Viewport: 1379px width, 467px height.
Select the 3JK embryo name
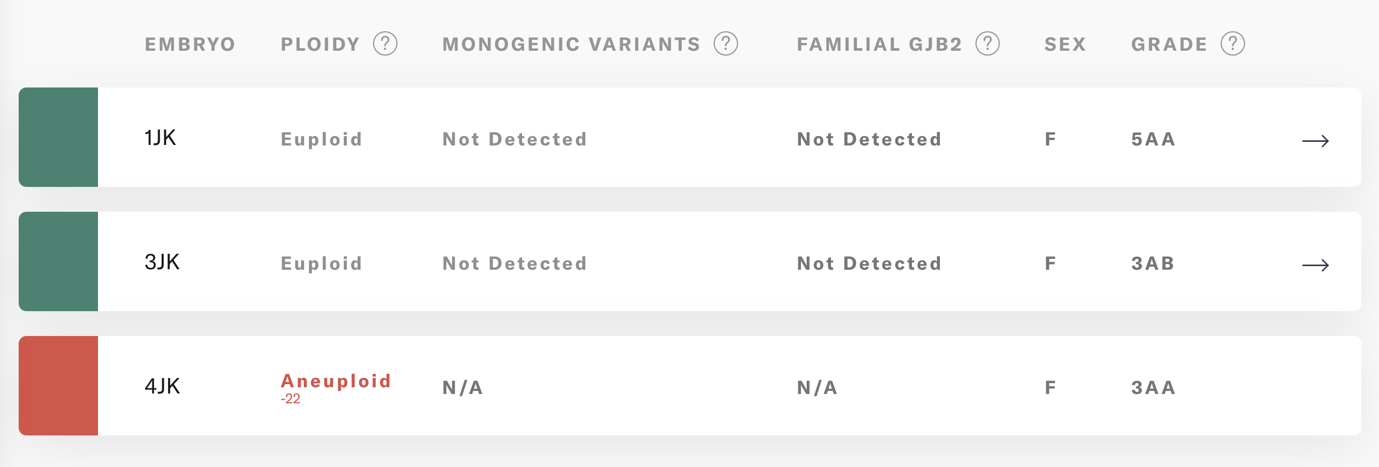click(x=162, y=262)
